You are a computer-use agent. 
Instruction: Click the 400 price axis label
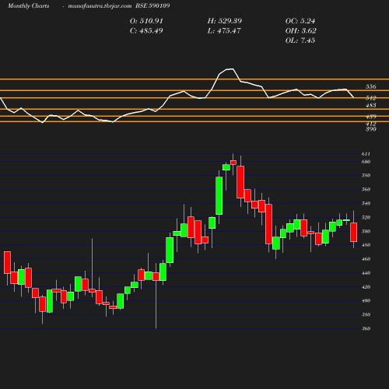click(x=366, y=300)
